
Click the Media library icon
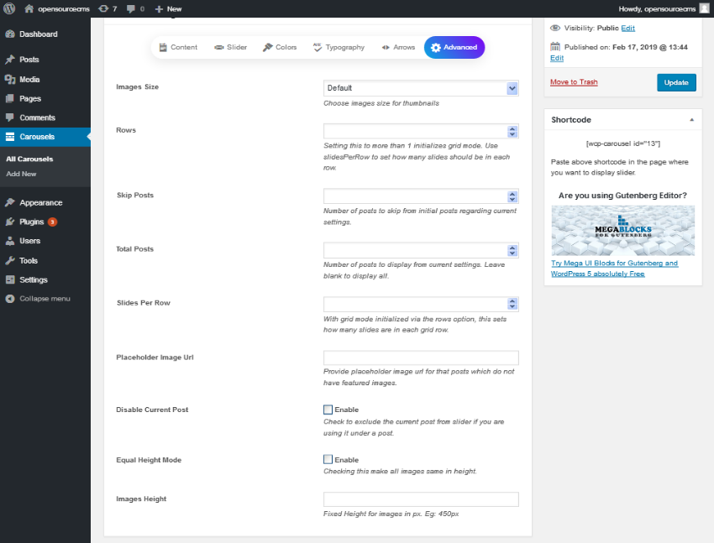10,80
